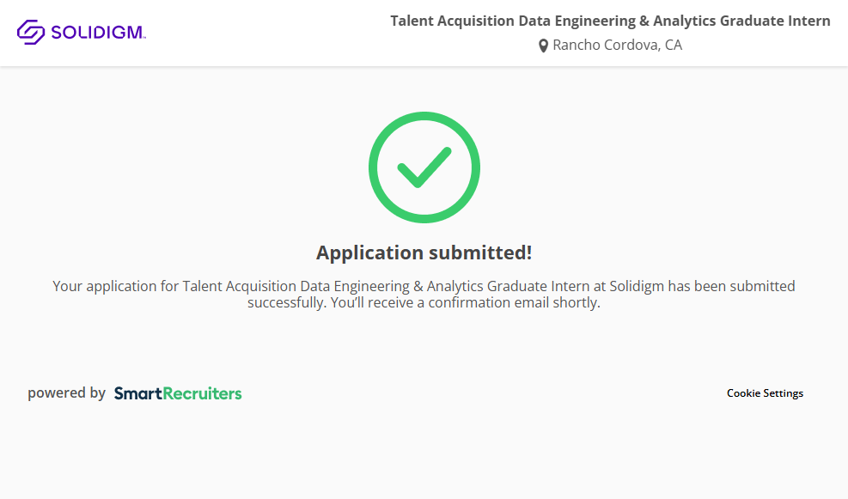This screenshot has height=499, width=848.
Task: Click the word "Solidigm" in the confirmation message
Action: (x=637, y=286)
